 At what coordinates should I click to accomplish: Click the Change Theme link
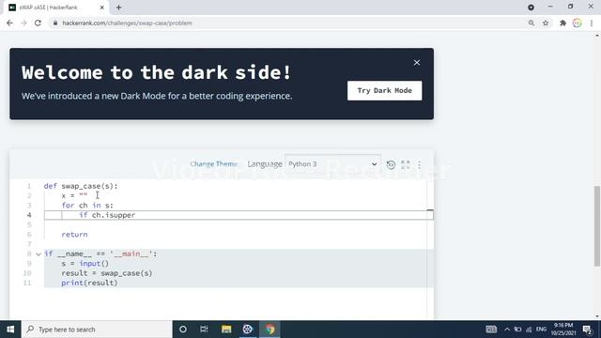tap(213, 164)
